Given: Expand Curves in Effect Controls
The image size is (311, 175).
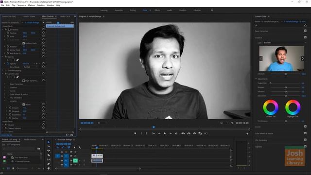Looking at the screenshot, I should 4,91.
